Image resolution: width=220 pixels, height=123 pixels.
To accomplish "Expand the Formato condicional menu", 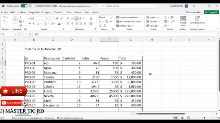I will coord(128,17).
